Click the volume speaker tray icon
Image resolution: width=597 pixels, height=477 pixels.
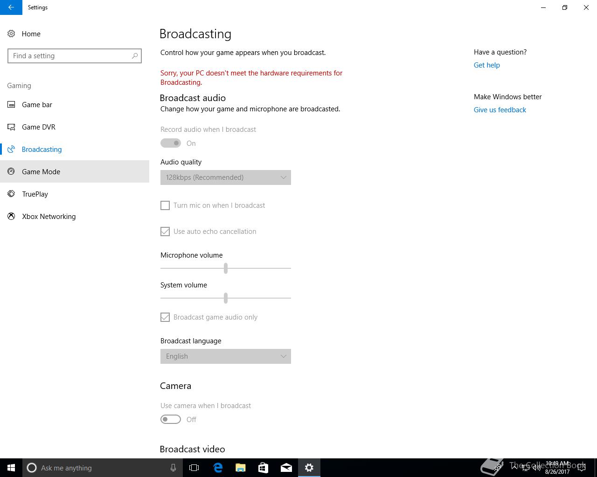coord(536,468)
